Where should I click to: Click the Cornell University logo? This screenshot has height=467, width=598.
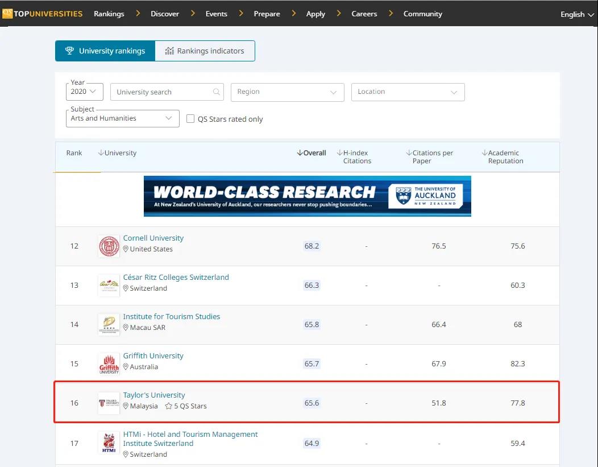(109, 246)
